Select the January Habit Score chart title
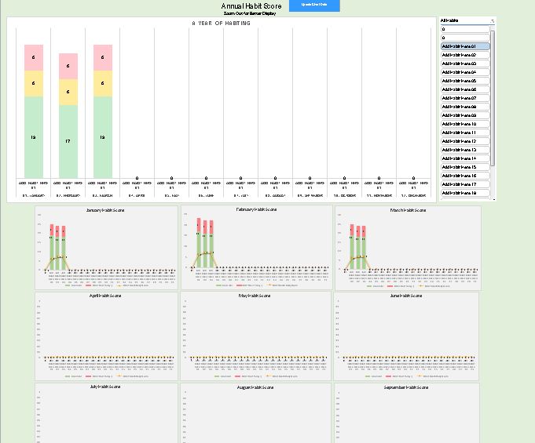Image resolution: width=535 pixels, height=443 pixels. (x=105, y=210)
